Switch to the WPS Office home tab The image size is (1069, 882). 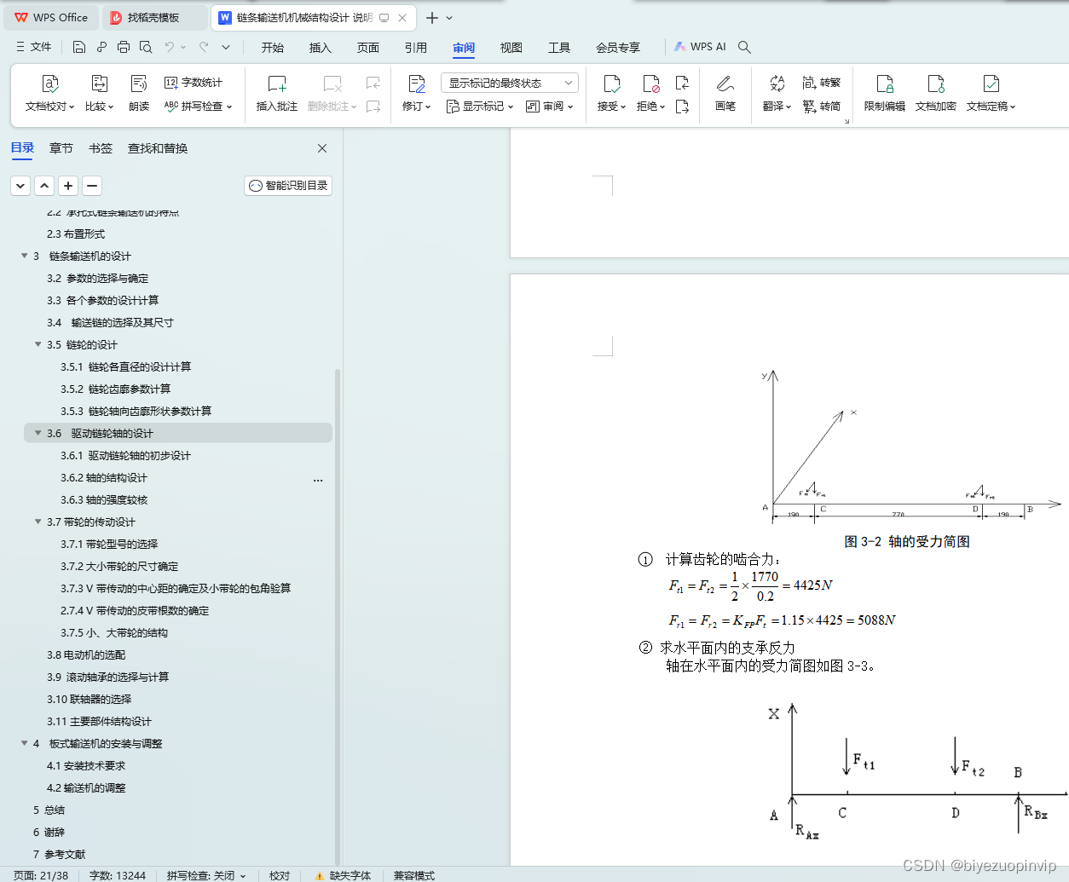point(52,17)
